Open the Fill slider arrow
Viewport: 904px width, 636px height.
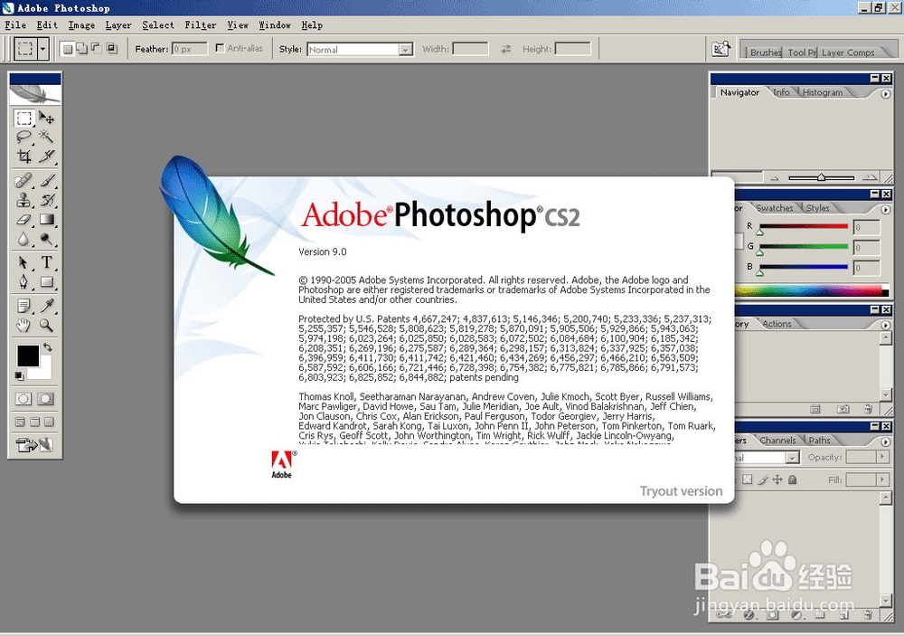[882, 479]
